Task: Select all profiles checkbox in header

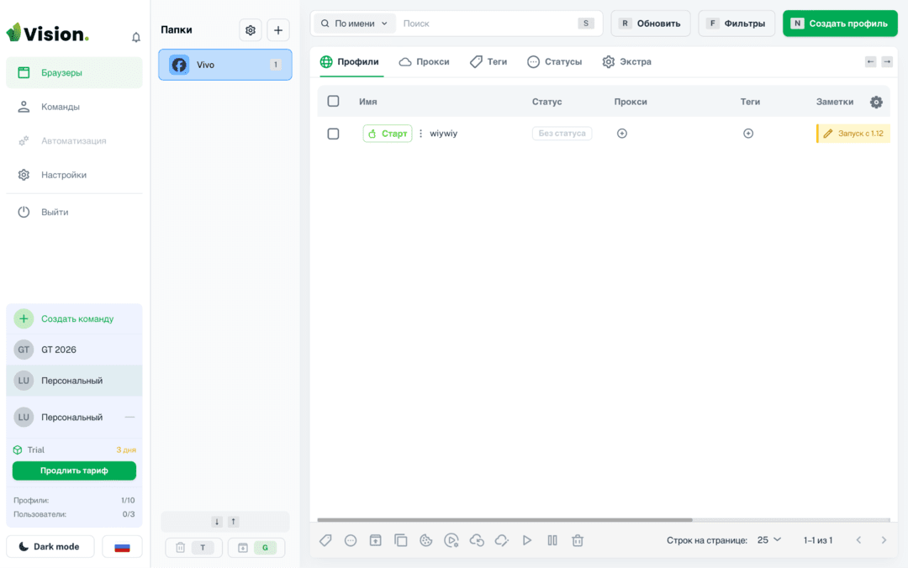Action: 333,102
